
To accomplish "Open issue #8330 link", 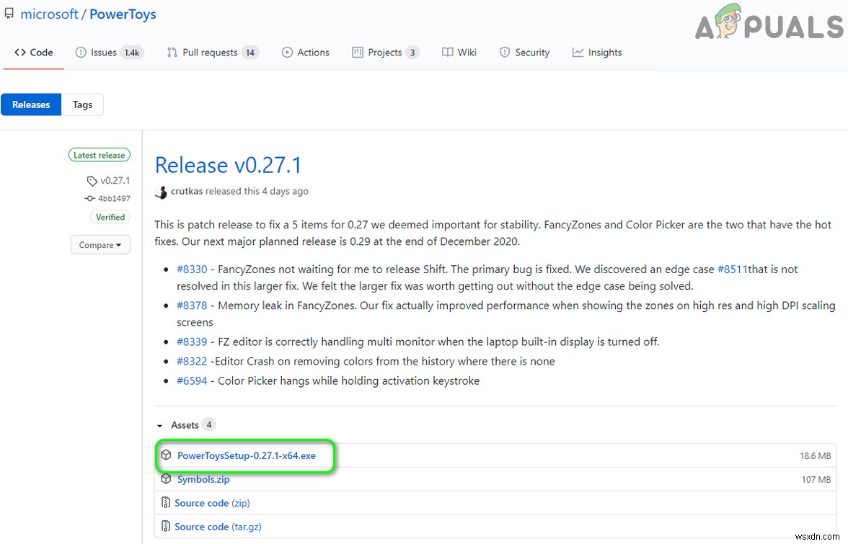I will point(192,269).
